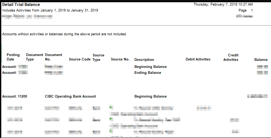271x138 pixels.
Task: Select the Source Code column header
Action: click(x=80, y=59)
